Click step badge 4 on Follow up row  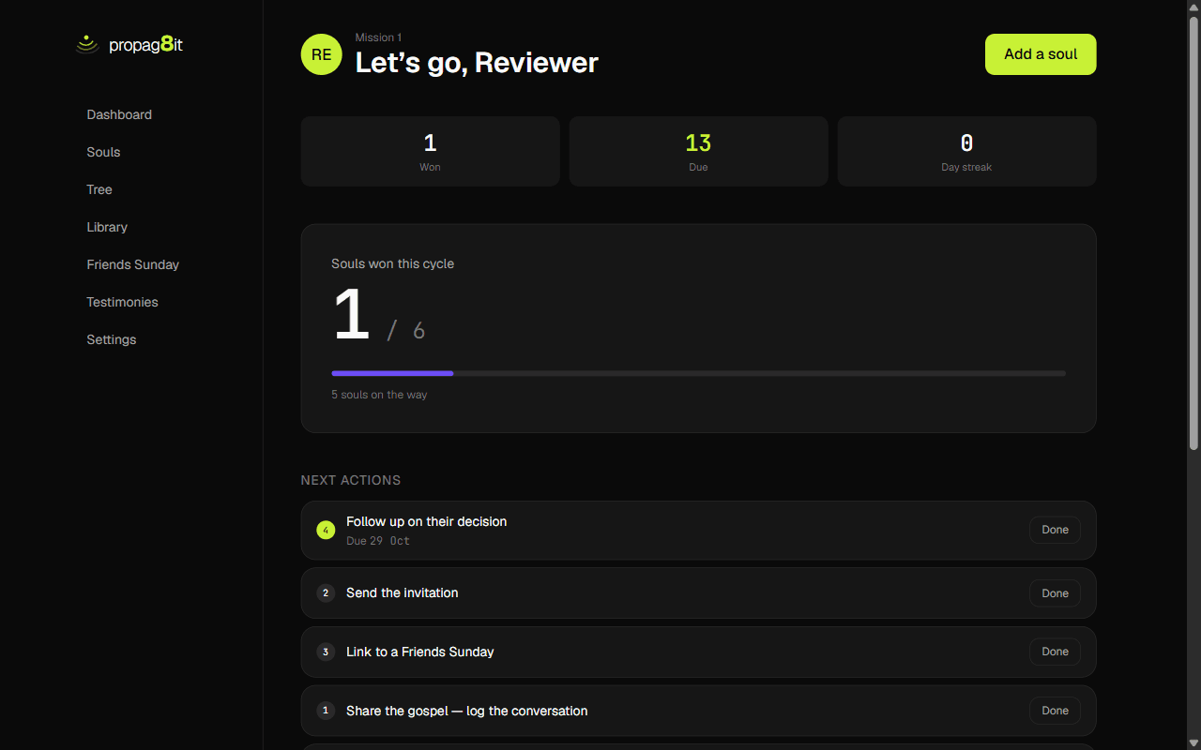[x=326, y=531]
